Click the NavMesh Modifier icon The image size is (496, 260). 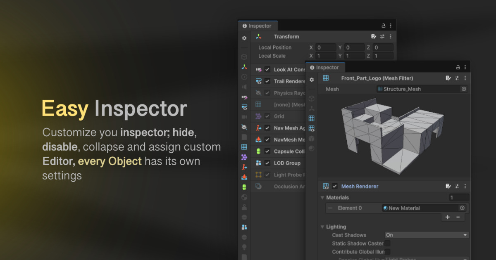258,139
